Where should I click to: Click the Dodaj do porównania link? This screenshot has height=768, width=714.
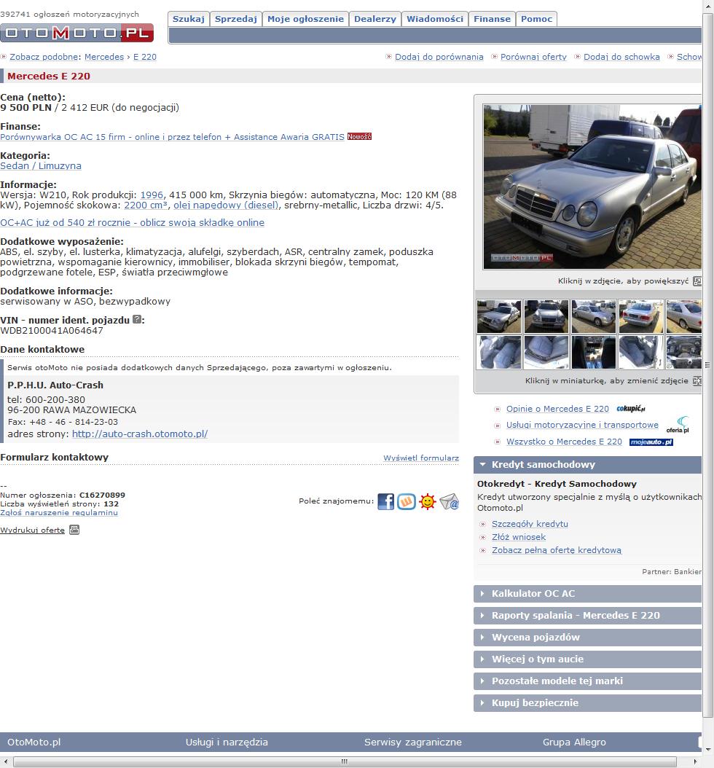pos(439,57)
